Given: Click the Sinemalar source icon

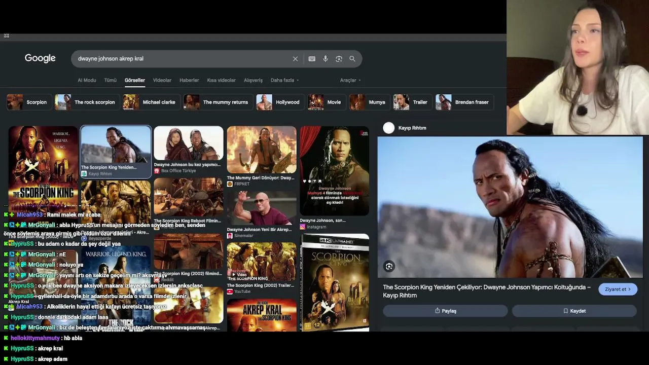Looking at the screenshot, I should pos(230,236).
